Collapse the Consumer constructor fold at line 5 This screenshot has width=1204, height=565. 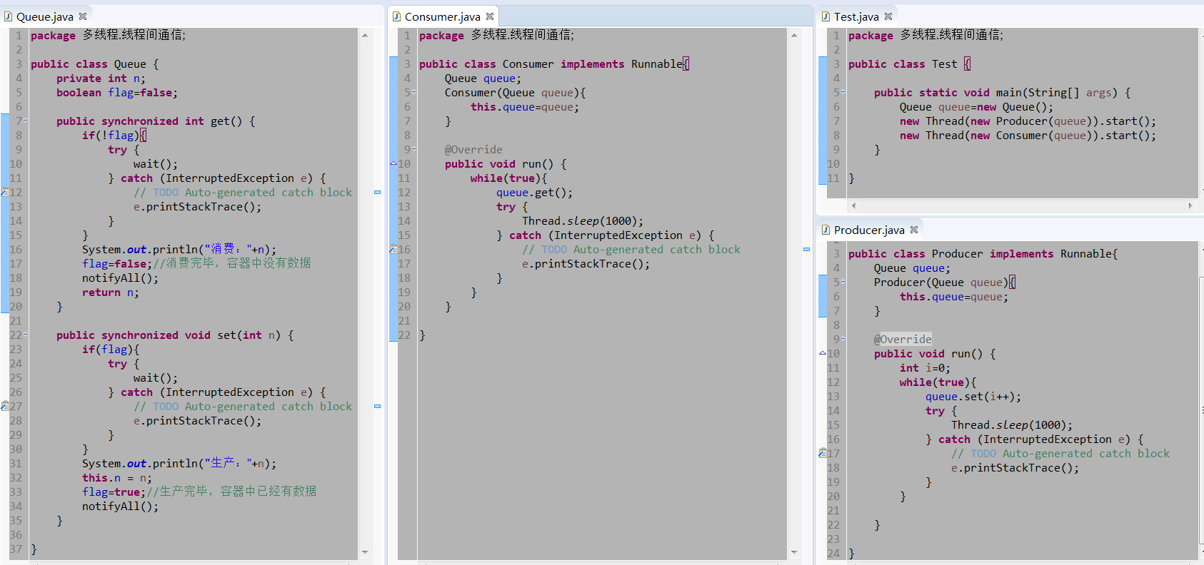coord(414,92)
